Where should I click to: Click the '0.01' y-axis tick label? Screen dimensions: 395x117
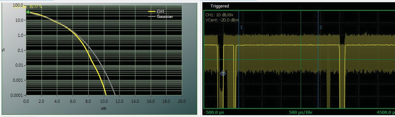19,66
